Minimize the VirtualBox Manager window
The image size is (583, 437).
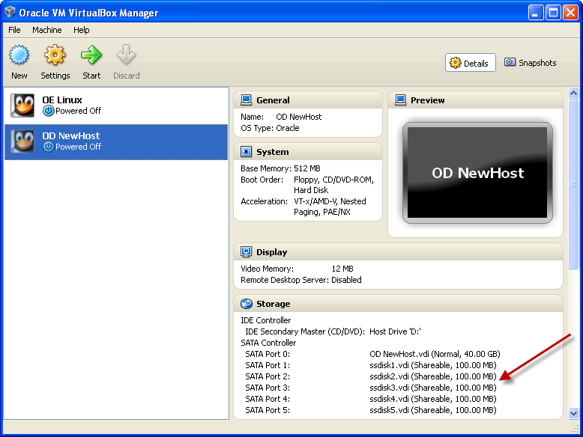535,12
